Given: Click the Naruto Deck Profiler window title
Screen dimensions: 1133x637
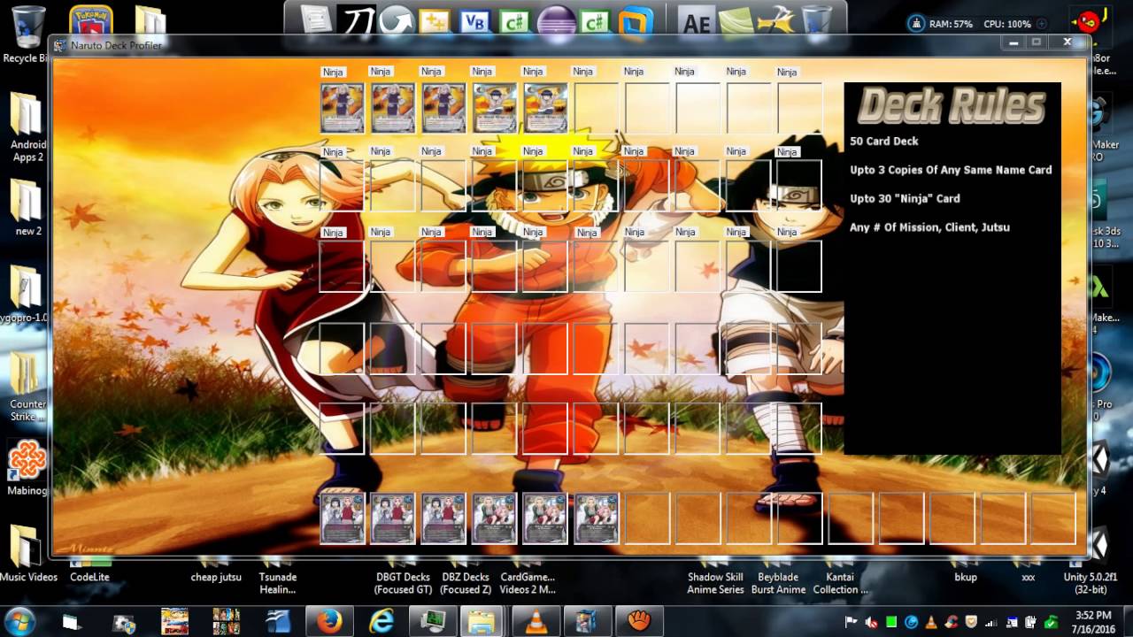Looking at the screenshot, I should pos(115,46).
